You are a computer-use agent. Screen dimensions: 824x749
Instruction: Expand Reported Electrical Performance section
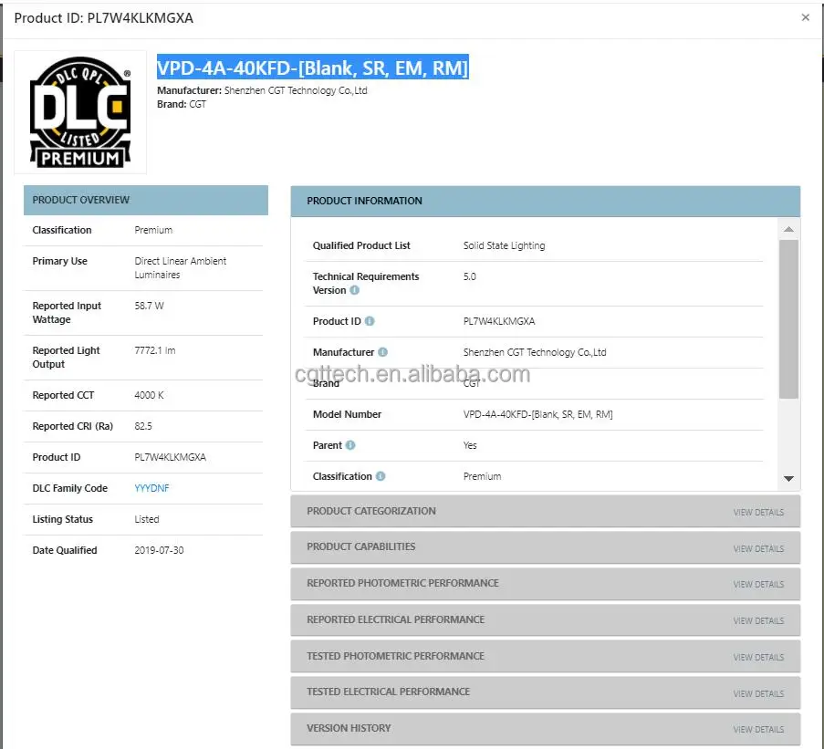[x=545, y=619]
